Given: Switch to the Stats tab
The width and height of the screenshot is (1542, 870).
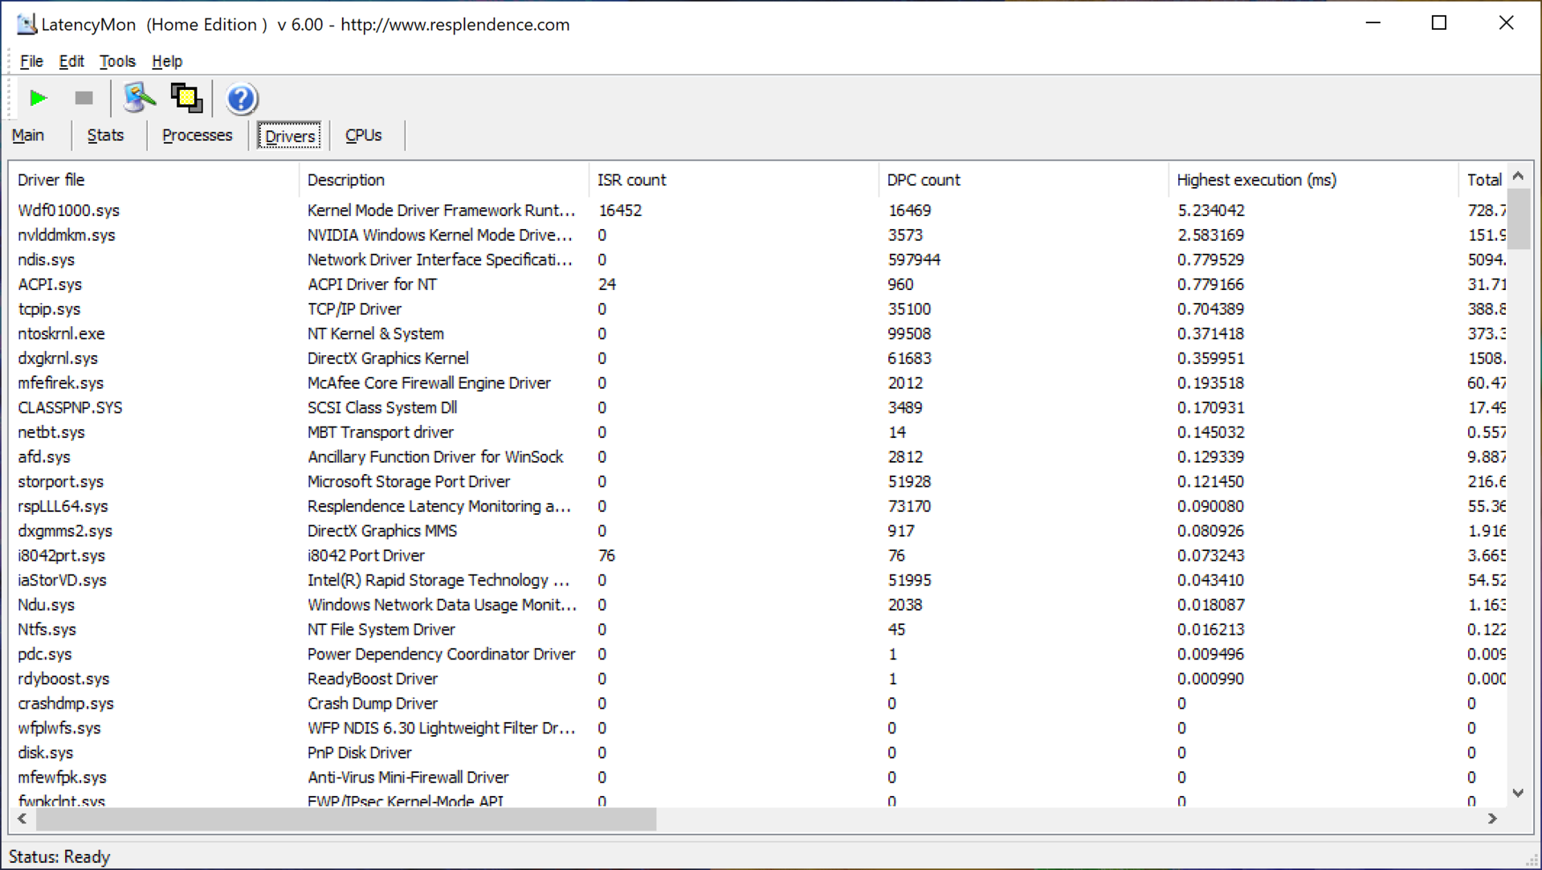Looking at the screenshot, I should (x=105, y=135).
